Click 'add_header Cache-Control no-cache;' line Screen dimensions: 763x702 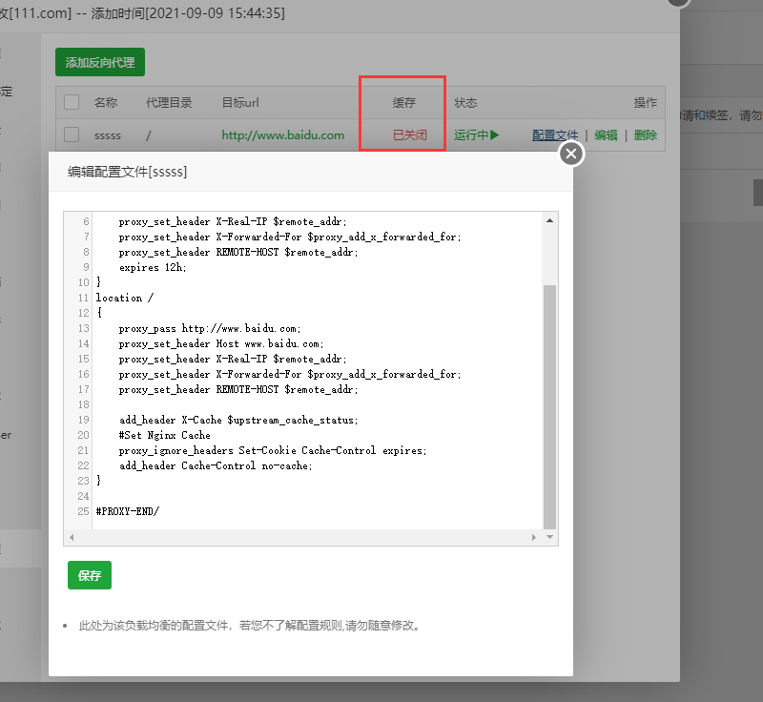pos(216,465)
